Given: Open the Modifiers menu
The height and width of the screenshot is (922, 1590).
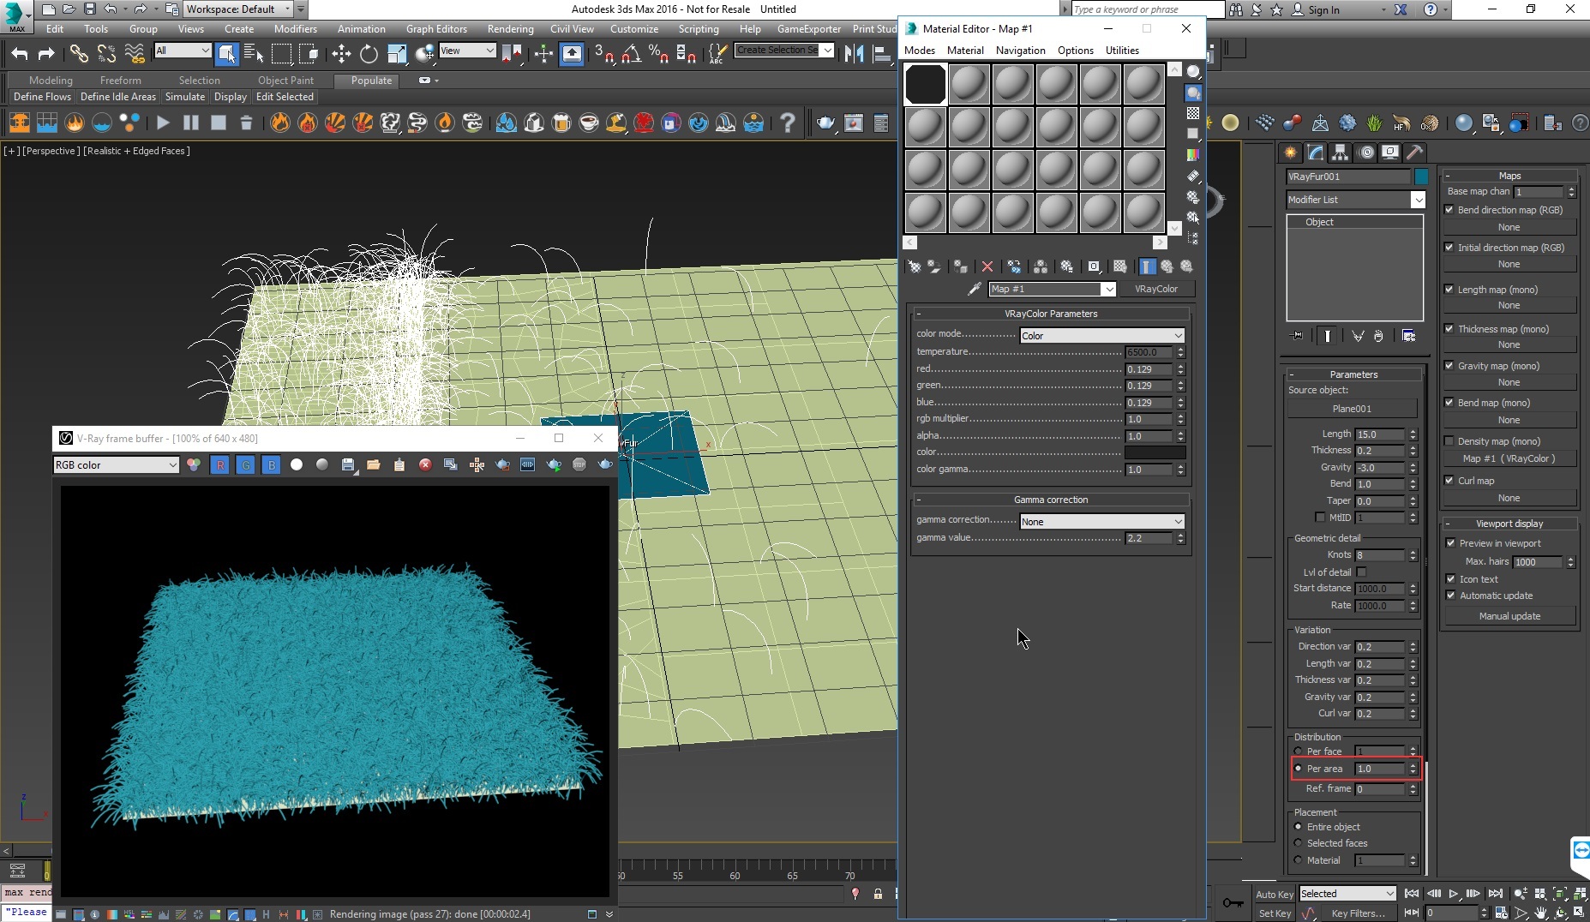Looking at the screenshot, I should (x=296, y=29).
